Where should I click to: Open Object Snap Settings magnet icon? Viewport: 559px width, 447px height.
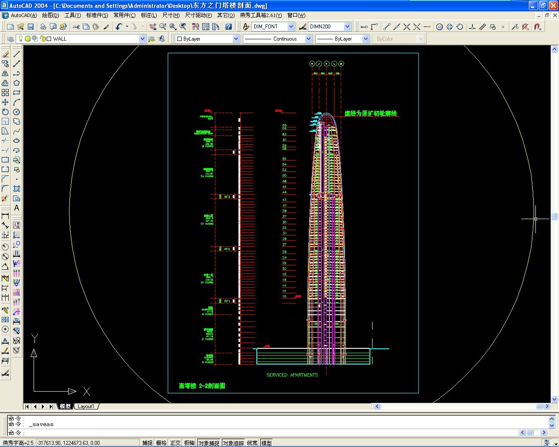point(538,27)
